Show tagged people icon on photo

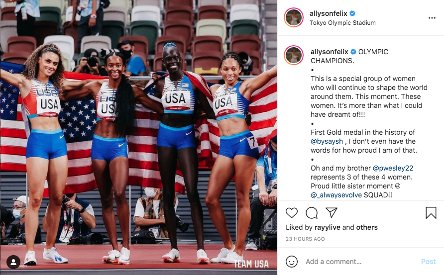pos(13,262)
